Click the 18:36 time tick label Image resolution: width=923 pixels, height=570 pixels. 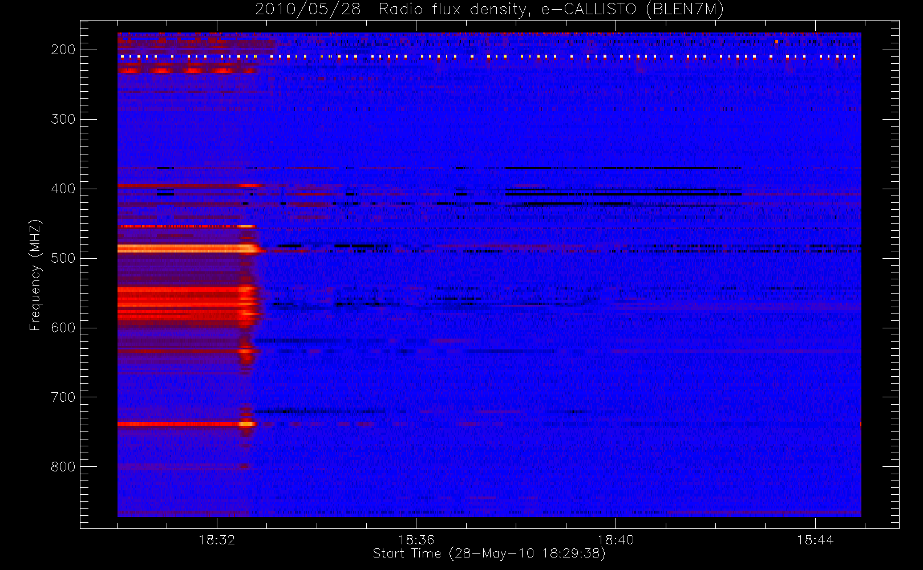click(416, 540)
